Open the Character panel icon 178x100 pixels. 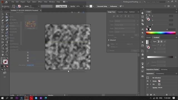143,29
